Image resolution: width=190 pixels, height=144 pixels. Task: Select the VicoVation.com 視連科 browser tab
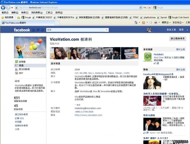point(28,23)
